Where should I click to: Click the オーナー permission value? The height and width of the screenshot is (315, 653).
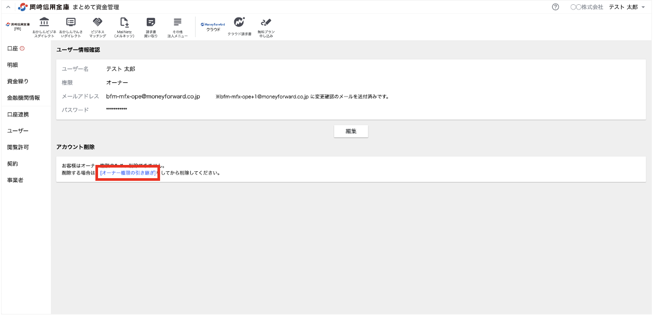(x=117, y=83)
